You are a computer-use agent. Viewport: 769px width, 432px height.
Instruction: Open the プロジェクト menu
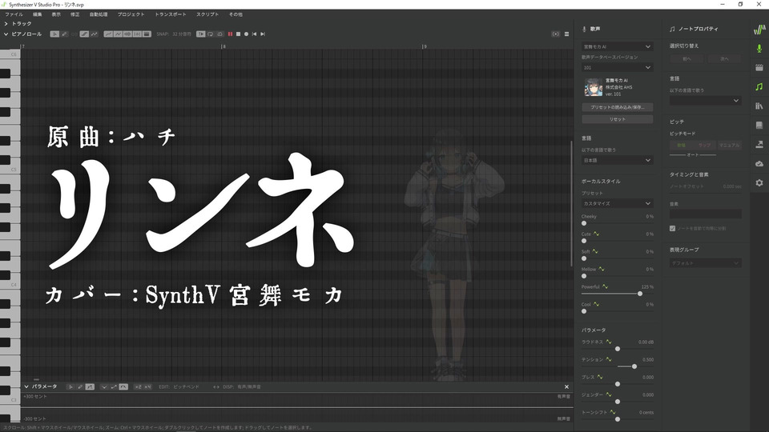pos(131,14)
